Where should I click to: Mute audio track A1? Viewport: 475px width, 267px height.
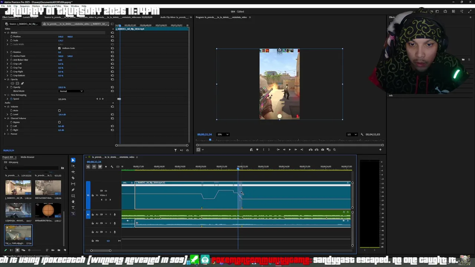point(106,214)
